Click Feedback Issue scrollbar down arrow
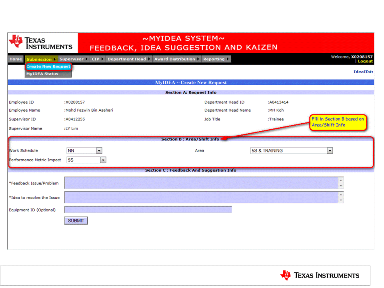The image size is (384, 288). click(x=341, y=186)
